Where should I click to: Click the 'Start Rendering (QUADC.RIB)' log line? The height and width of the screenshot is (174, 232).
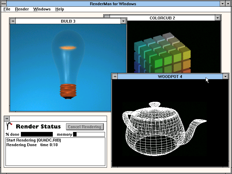34,140
